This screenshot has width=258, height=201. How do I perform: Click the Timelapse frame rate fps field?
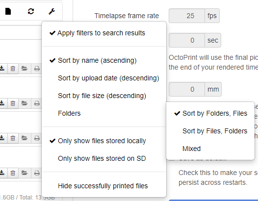(x=187, y=16)
